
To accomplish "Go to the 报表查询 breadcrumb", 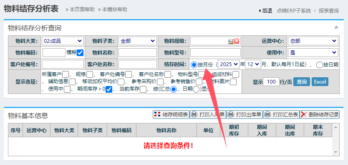I will [329, 11].
